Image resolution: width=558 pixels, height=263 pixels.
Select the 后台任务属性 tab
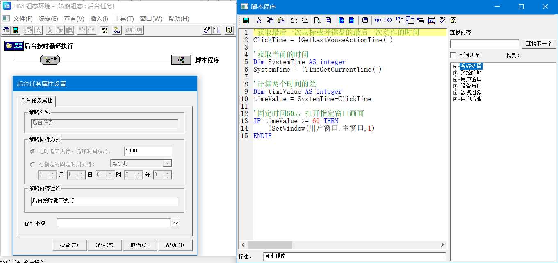pos(36,100)
